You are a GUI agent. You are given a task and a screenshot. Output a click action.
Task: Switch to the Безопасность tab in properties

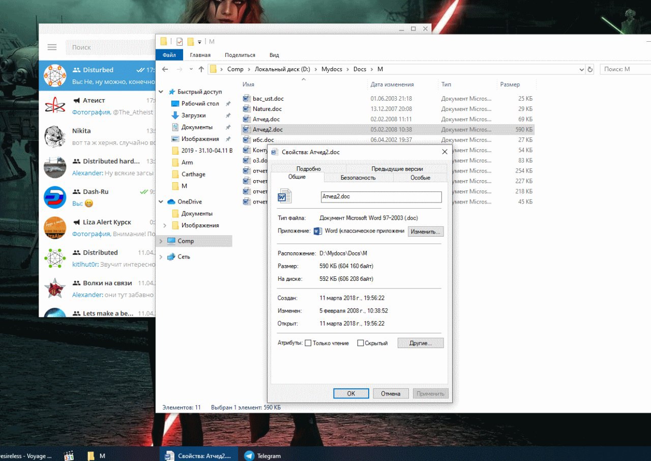358,178
